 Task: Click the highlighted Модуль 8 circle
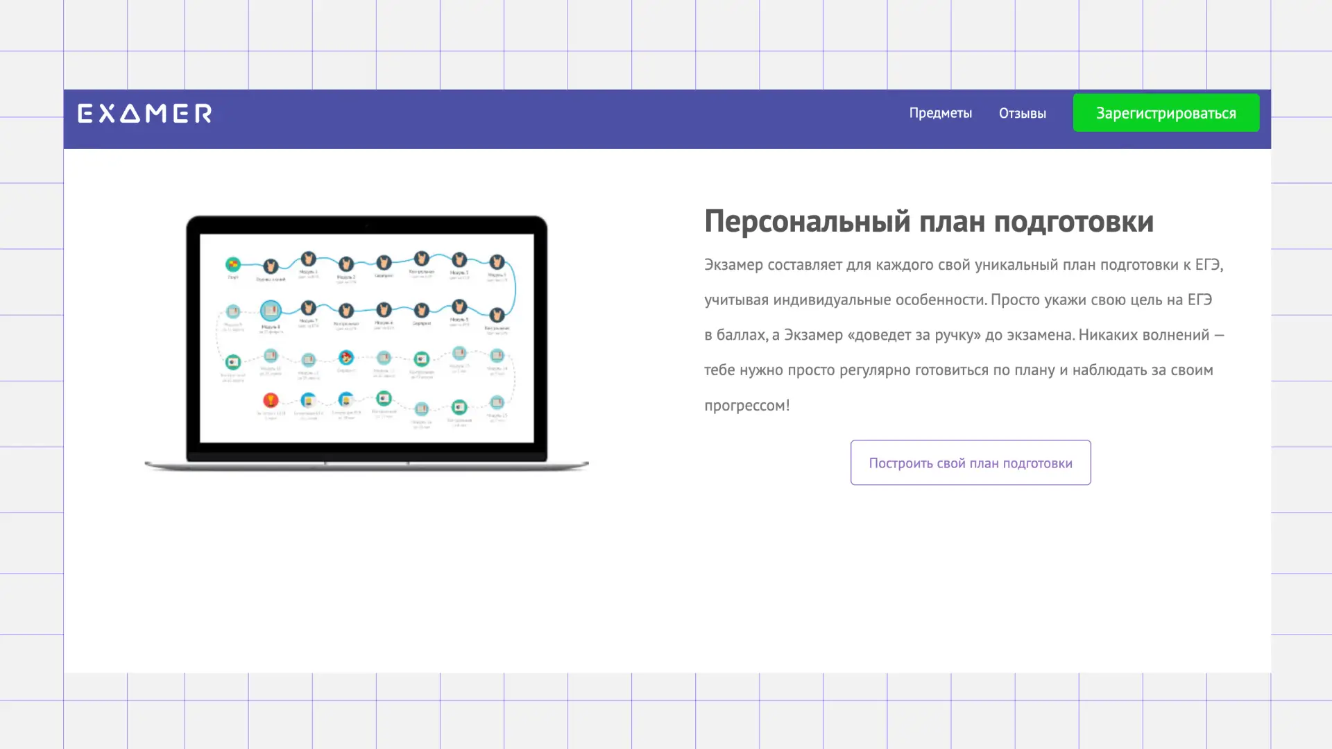[271, 311]
